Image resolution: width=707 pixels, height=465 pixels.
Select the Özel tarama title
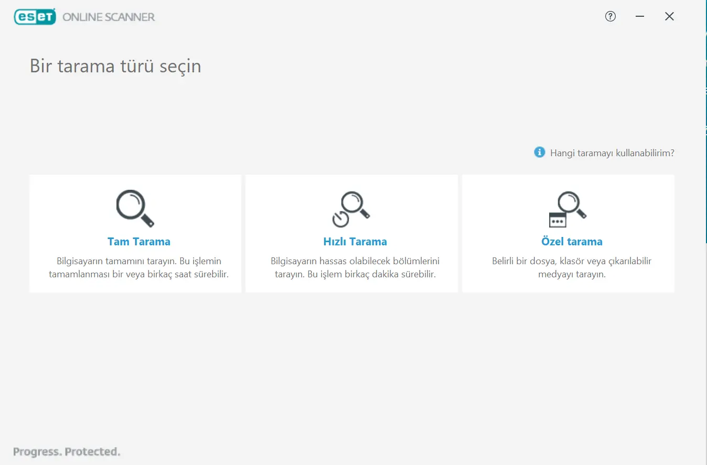tap(572, 242)
